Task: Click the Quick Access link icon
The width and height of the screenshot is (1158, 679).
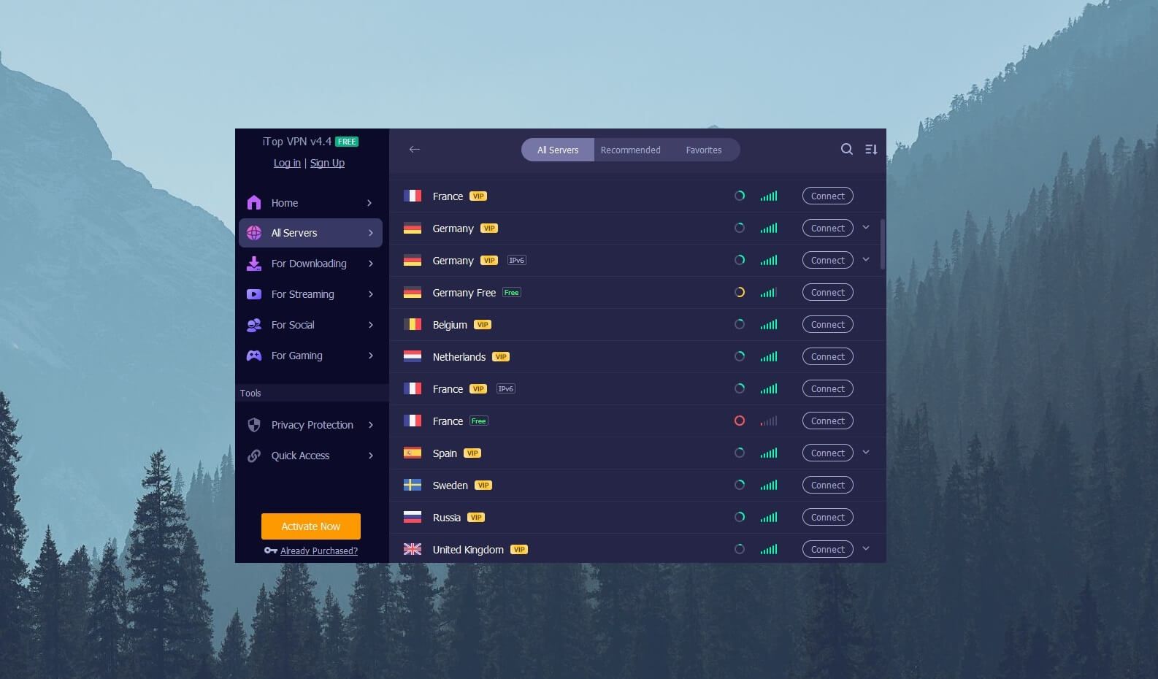Action: pyautogui.click(x=254, y=456)
